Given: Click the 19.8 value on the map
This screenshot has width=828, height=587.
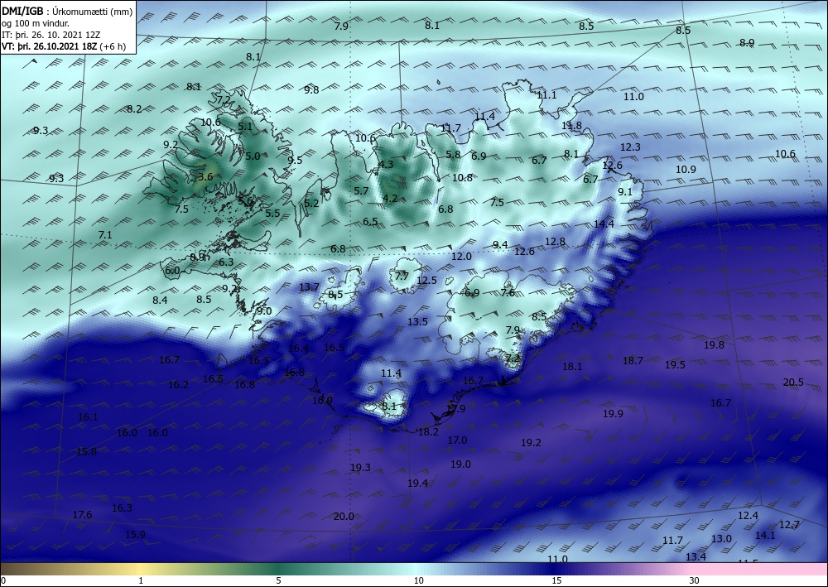Looking at the screenshot, I should point(714,345).
